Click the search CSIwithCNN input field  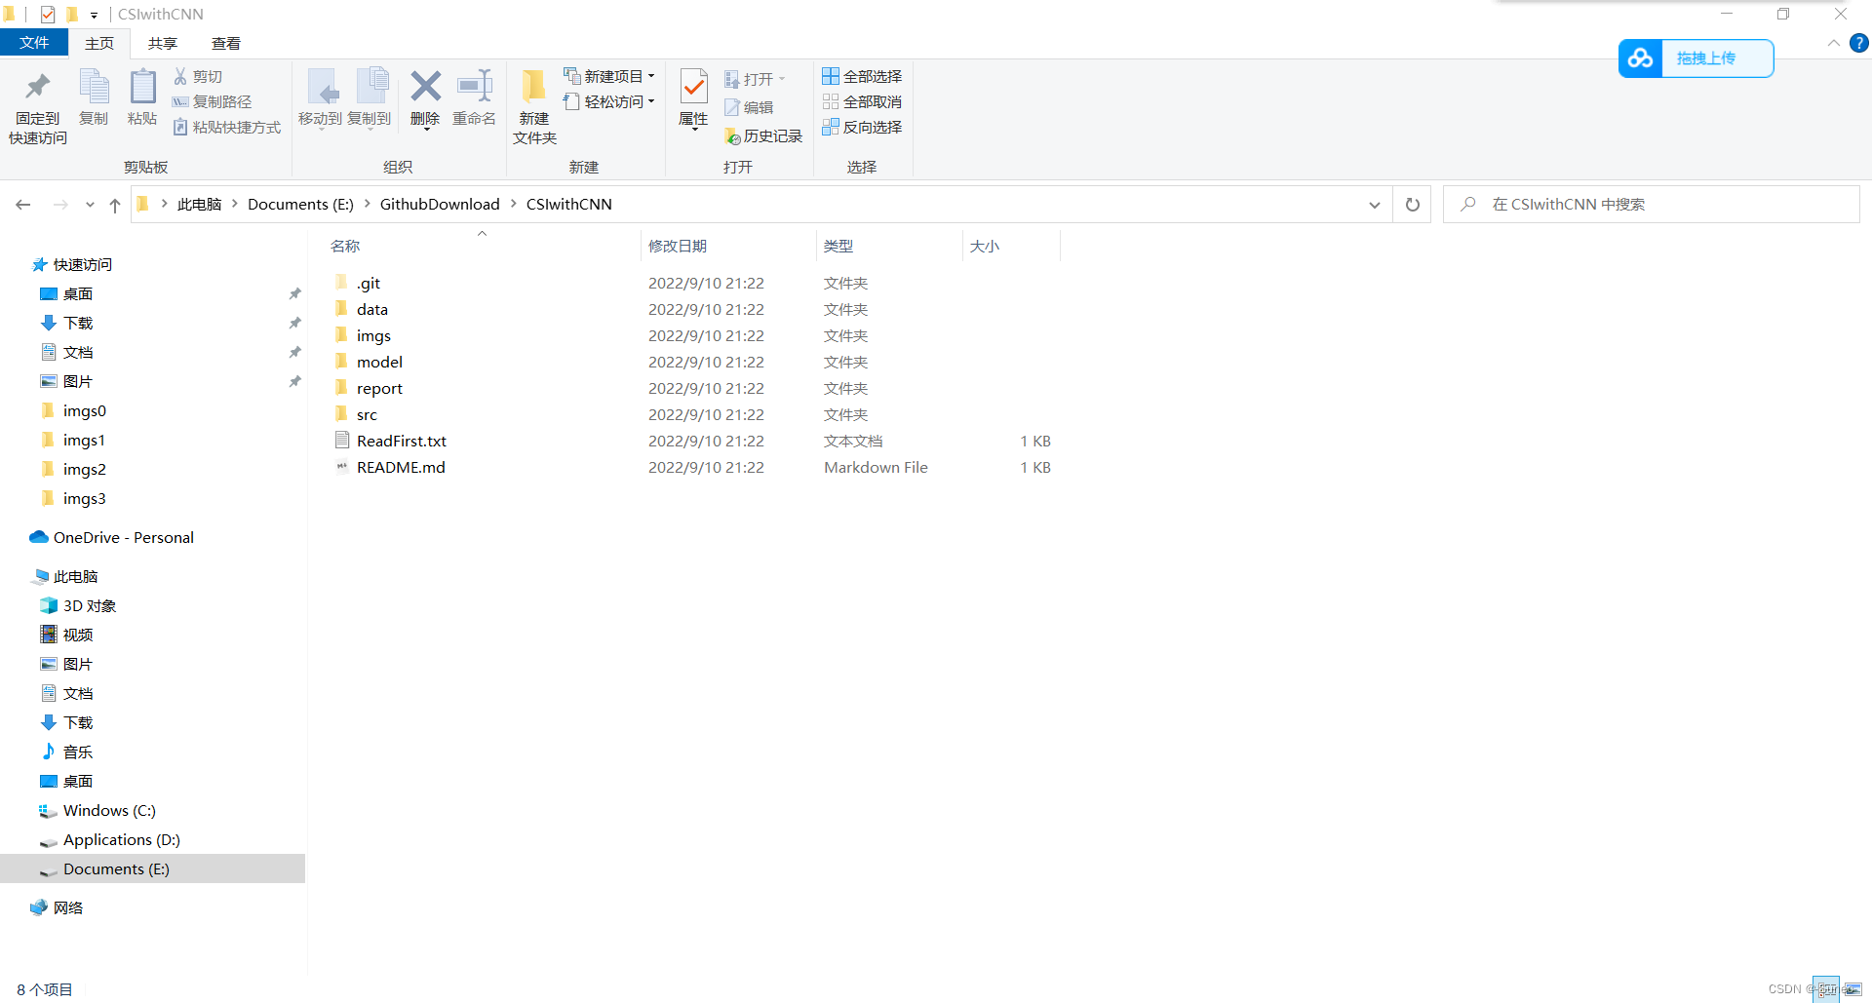pyautogui.click(x=1652, y=205)
